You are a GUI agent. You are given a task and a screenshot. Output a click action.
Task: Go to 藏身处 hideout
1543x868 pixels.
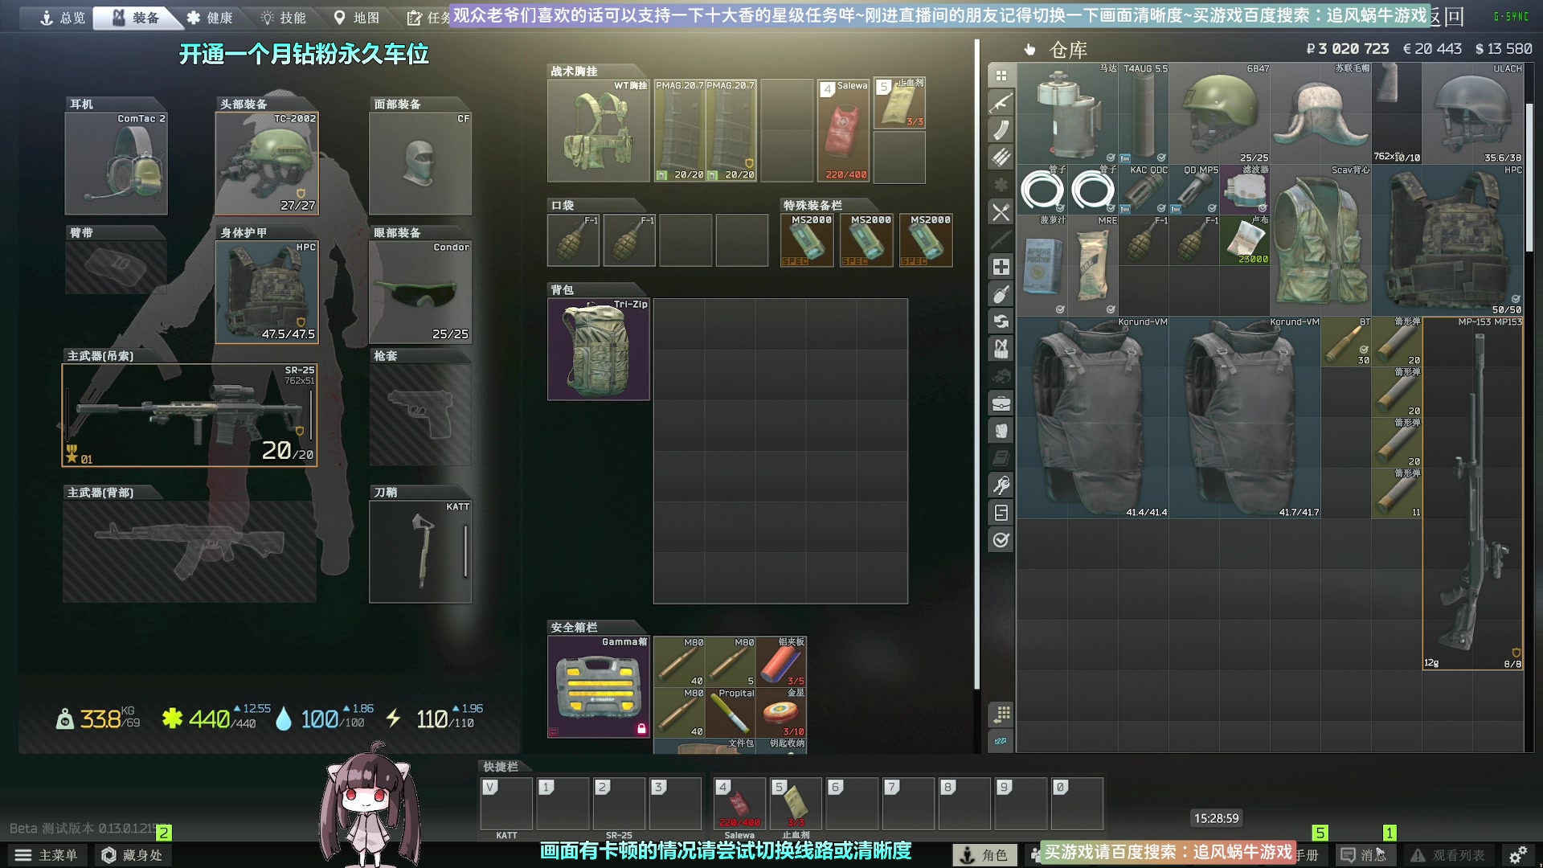coord(133,855)
